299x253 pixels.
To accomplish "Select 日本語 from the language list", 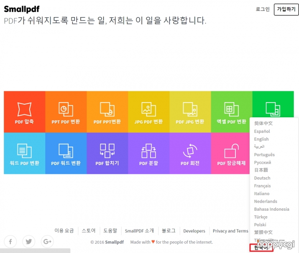I will (x=261, y=170).
